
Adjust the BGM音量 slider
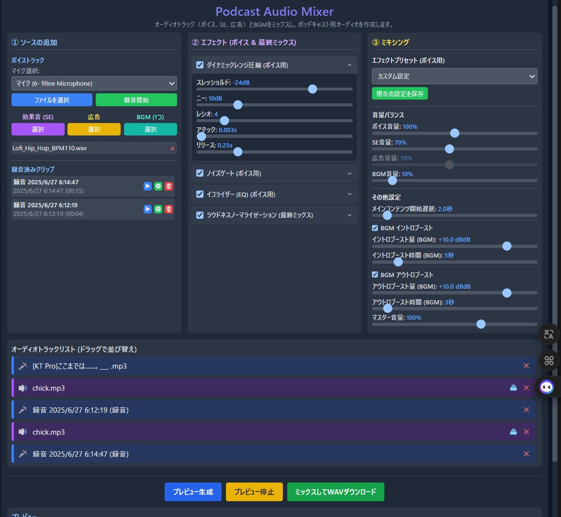click(393, 180)
